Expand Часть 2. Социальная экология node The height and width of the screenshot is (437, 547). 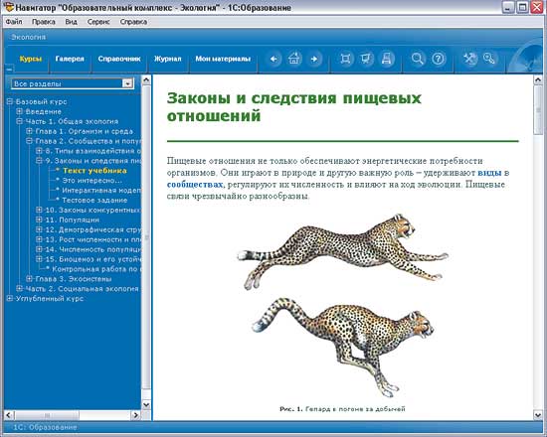coord(20,289)
